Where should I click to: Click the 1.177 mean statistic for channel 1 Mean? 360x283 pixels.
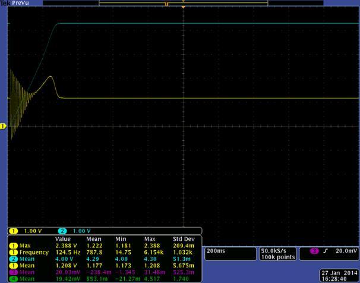pyautogui.click(x=94, y=266)
